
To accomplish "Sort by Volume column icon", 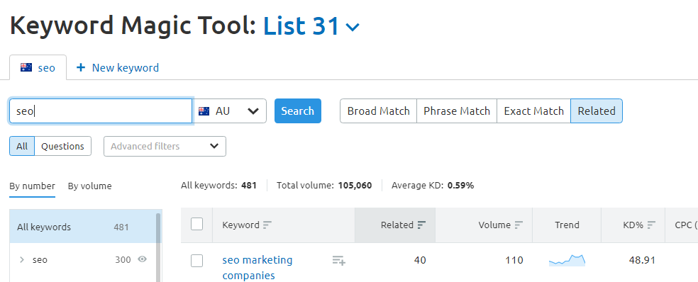I will 519,225.
